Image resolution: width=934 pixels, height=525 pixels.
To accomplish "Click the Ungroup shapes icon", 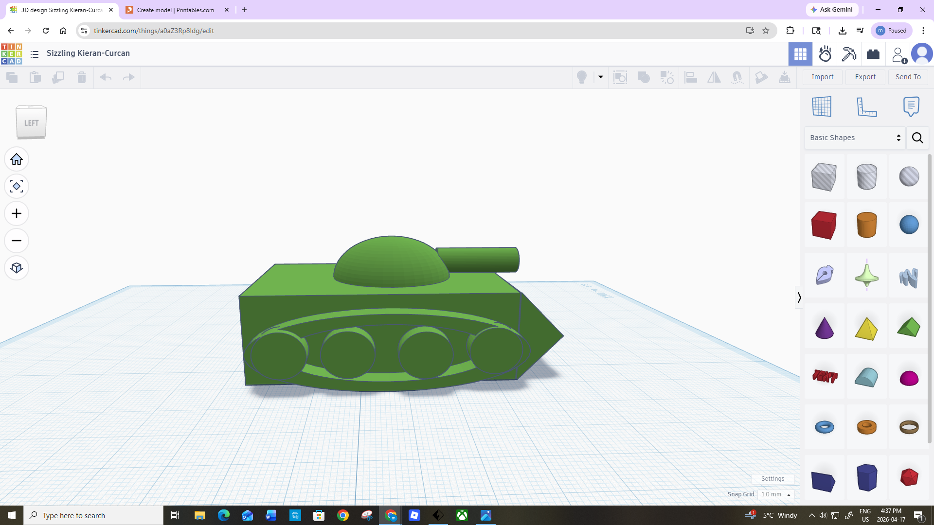I will point(667,77).
